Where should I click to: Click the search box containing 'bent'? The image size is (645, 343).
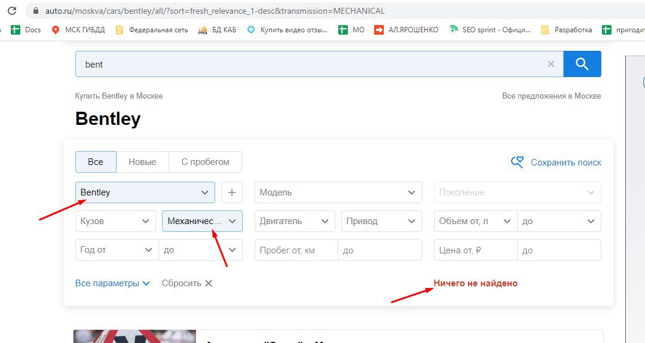(x=319, y=64)
